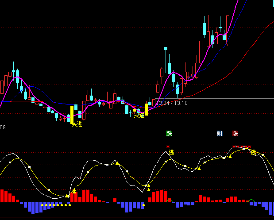Click the 13.04 - 13.10 price range label
This screenshot has width=274, height=220.
171,103
